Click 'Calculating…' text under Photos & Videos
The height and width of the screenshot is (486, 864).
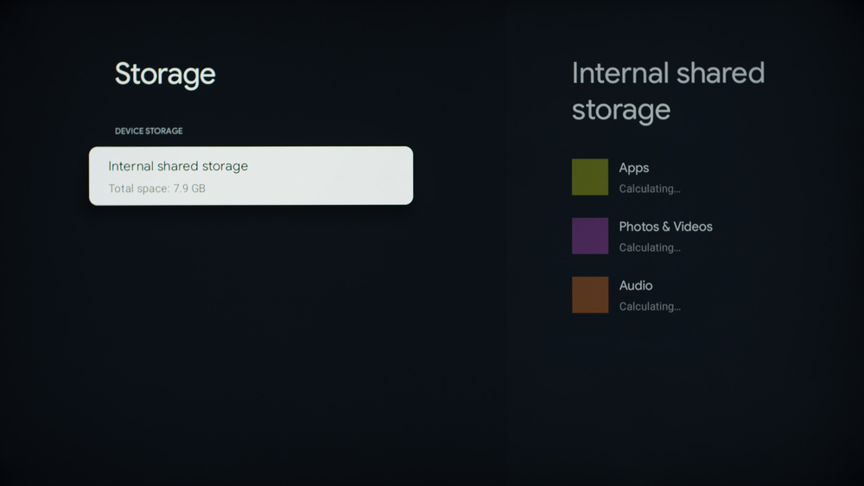(650, 247)
